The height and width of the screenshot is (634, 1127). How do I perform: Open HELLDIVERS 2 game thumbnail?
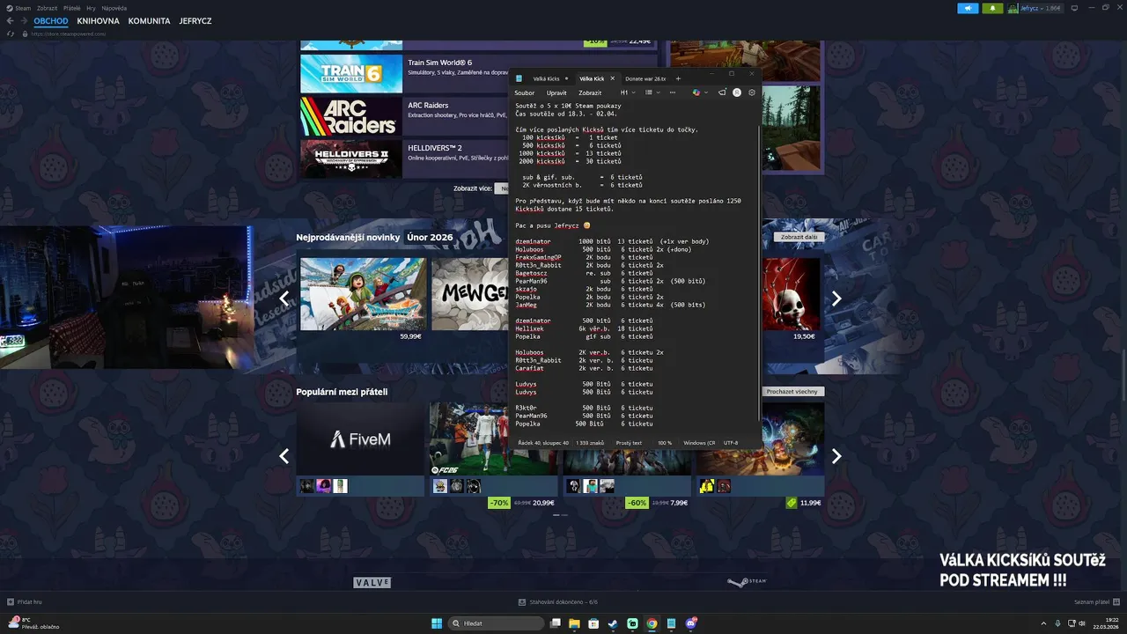pyautogui.click(x=351, y=158)
